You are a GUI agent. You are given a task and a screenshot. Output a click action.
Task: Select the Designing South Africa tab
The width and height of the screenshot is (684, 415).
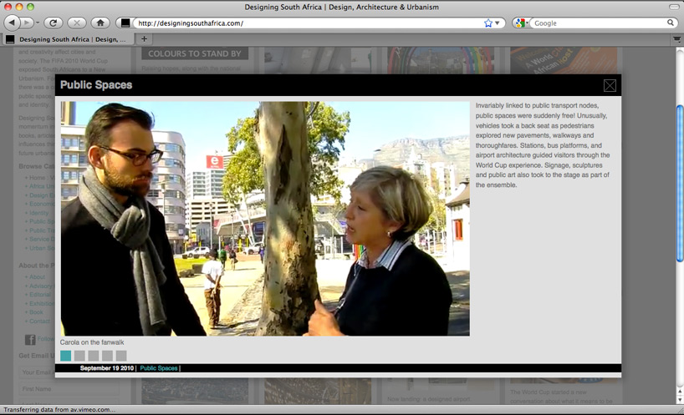point(67,38)
